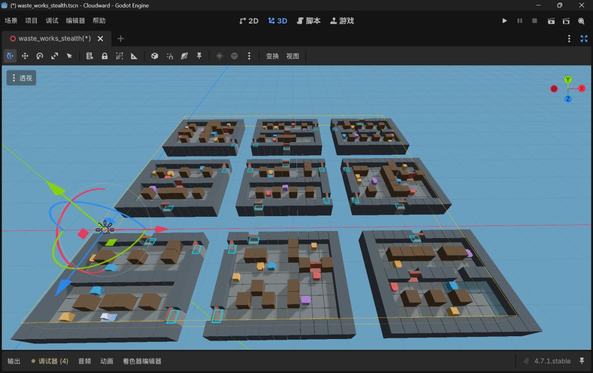Open the list-select nodes tool
Viewport: 593px width, 373px height.
pyautogui.click(x=89, y=56)
